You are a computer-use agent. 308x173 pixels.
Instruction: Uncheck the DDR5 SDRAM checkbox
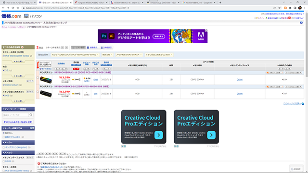(x=3, y=85)
